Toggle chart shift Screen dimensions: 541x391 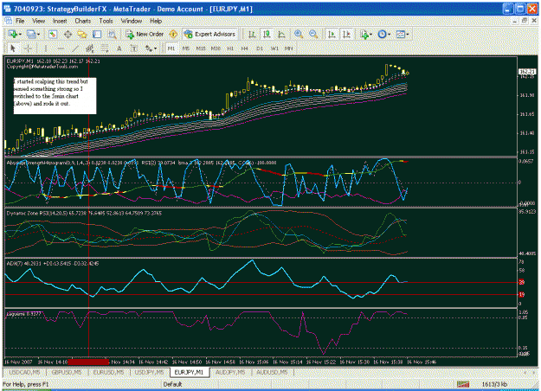pyautogui.click(x=346, y=34)
